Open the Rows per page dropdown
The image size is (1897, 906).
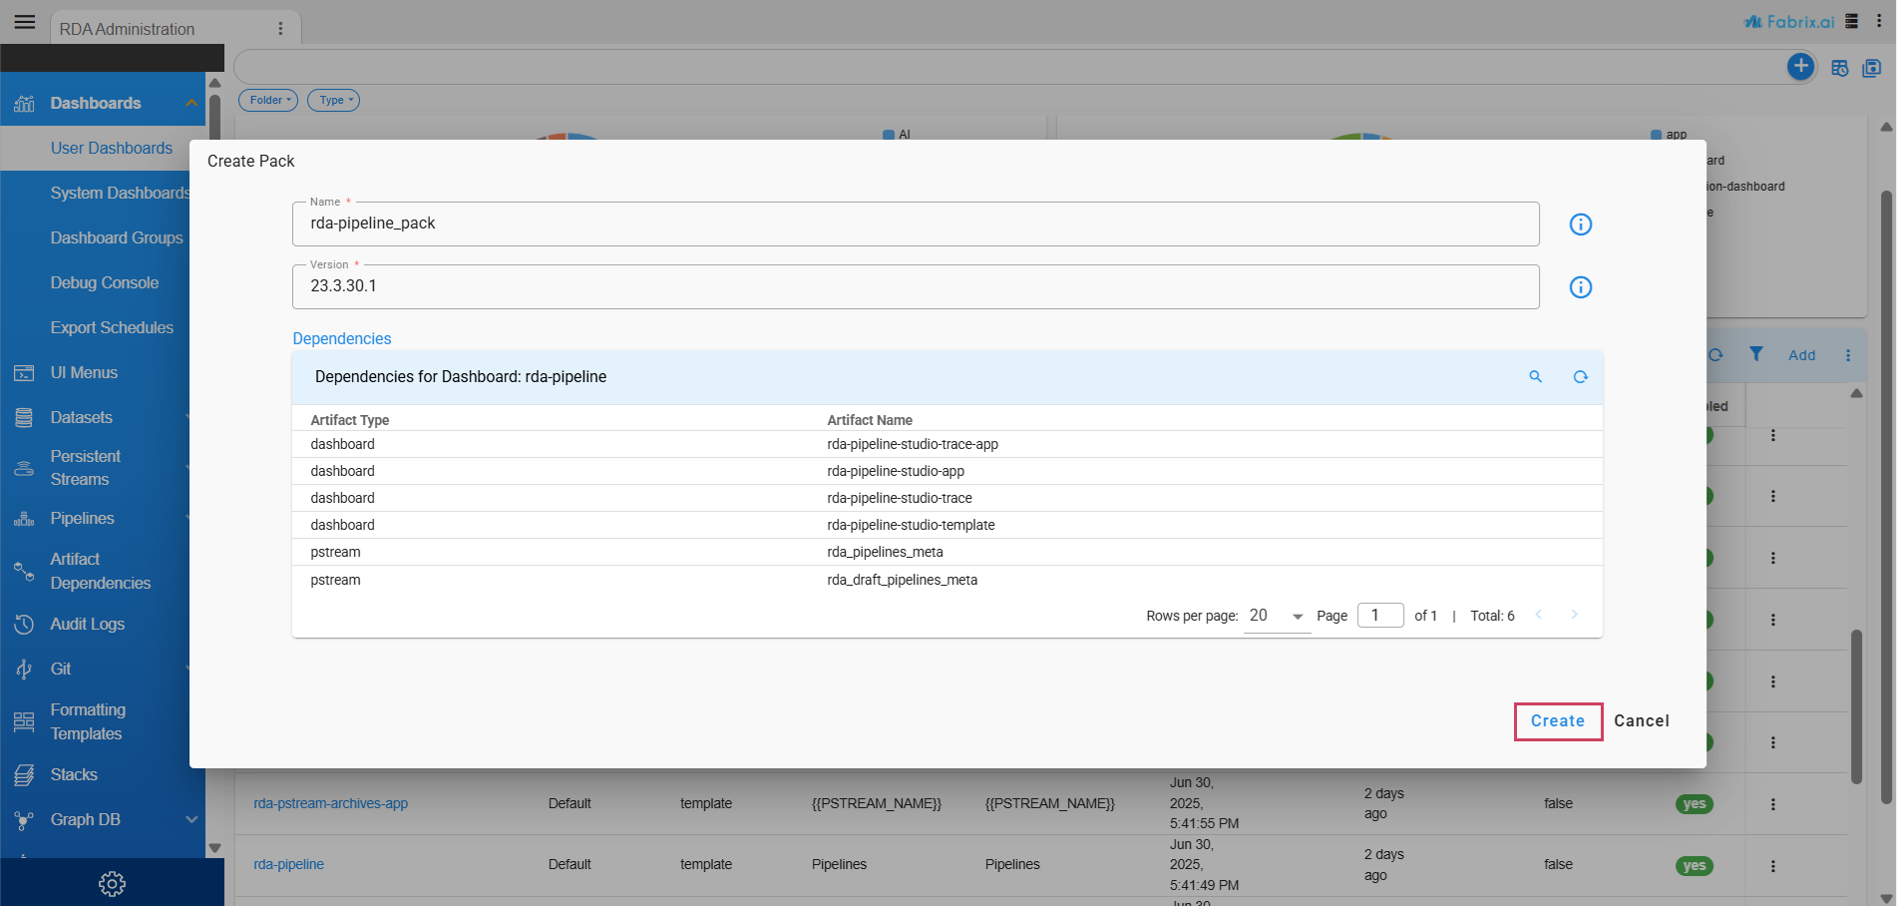click(1277, 616)
